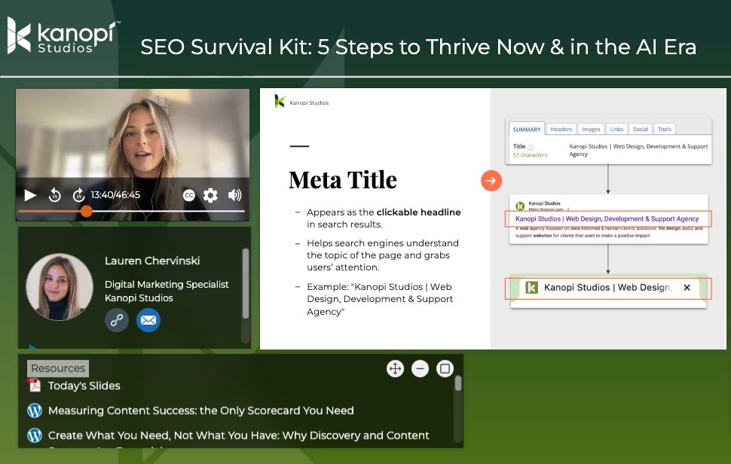Image resolution: width=731 pixels, height=464 pixels.
Task: Click the Kanopi Studios logo header
Action: pos(63,37)
